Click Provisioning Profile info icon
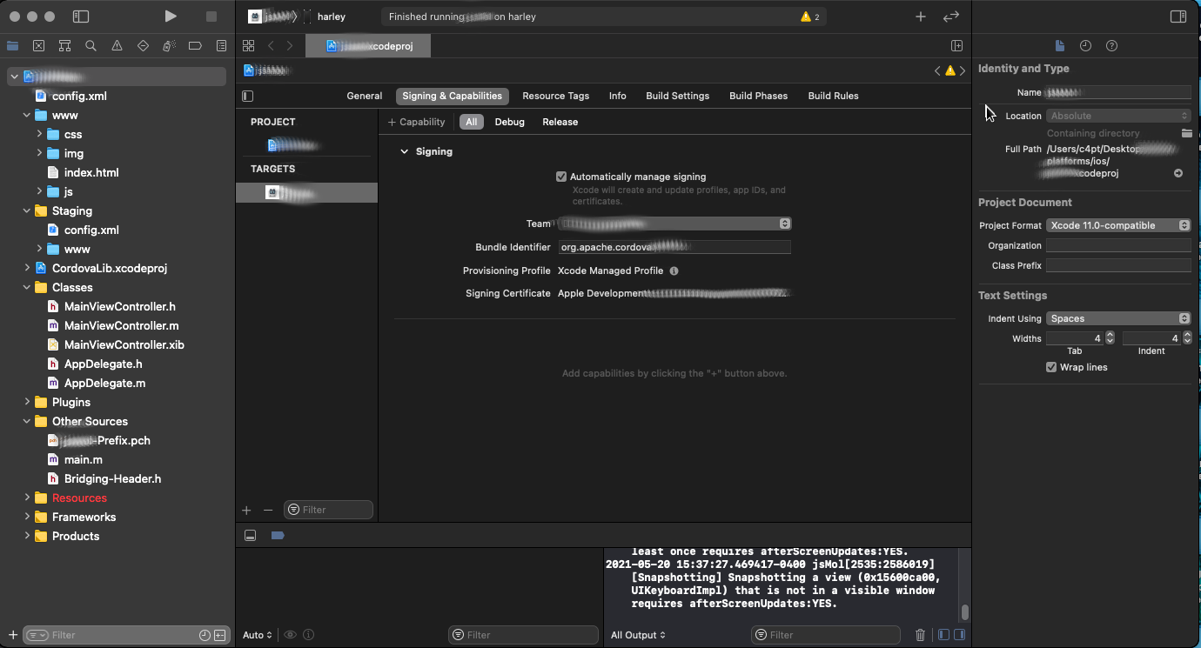This screenshot has width=1201, height=648. 674,271
